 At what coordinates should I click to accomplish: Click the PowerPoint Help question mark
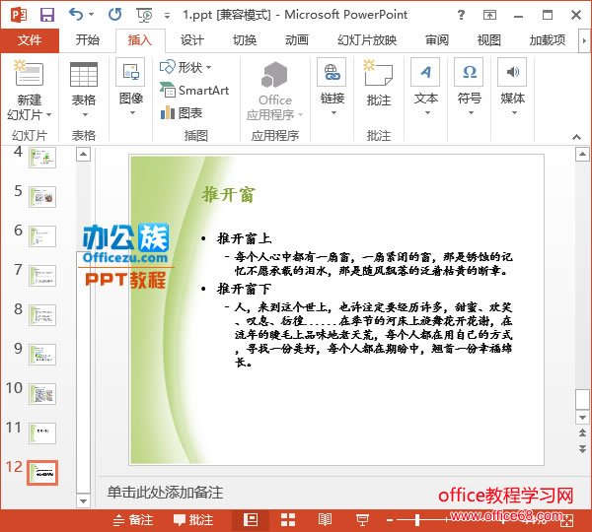(x=461, y=15)
